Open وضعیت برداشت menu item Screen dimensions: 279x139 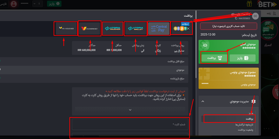245,130
